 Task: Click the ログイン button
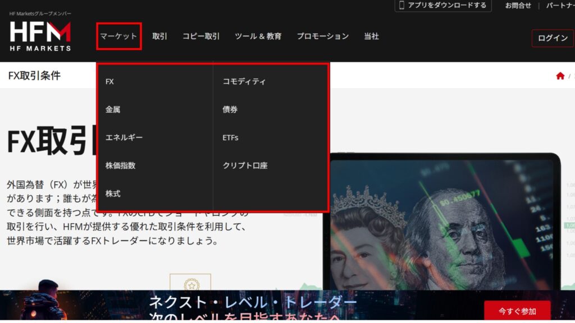point(553,38)
